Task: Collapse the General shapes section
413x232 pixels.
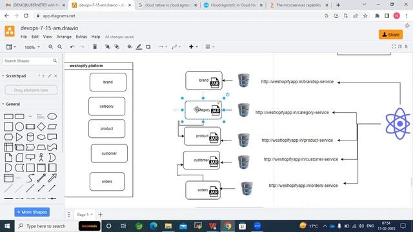Action: point(3,104)
